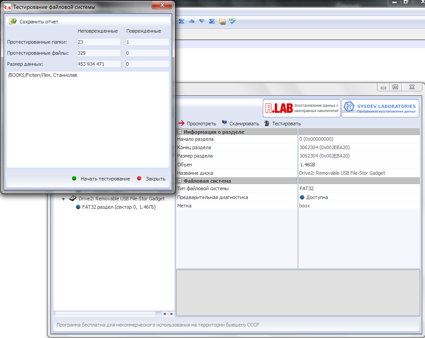Click the move-to-bottom double arrow icon
Image resolution: width=425 pixels, height=338 pixels.
click(212, 21)
